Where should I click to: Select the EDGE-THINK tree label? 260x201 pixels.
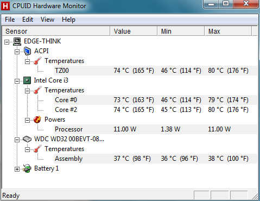[42, 41]
